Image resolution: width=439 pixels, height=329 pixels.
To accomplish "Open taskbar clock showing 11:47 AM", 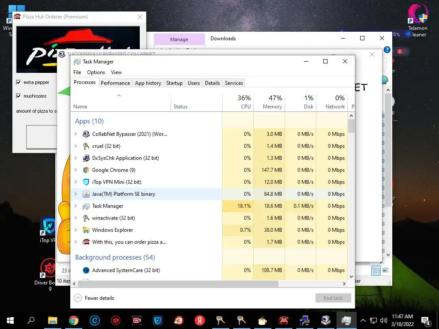I will tap(402, 320).
